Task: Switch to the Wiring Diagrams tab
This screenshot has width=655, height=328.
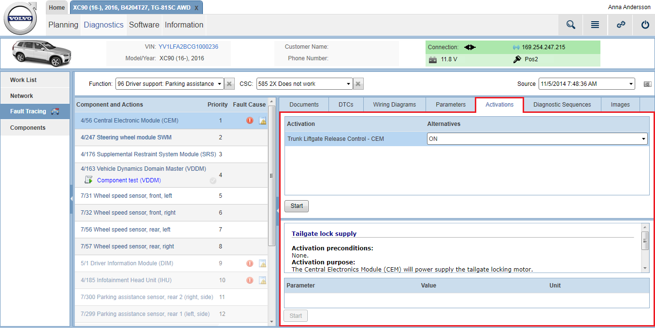Action: tap(395, 105)
